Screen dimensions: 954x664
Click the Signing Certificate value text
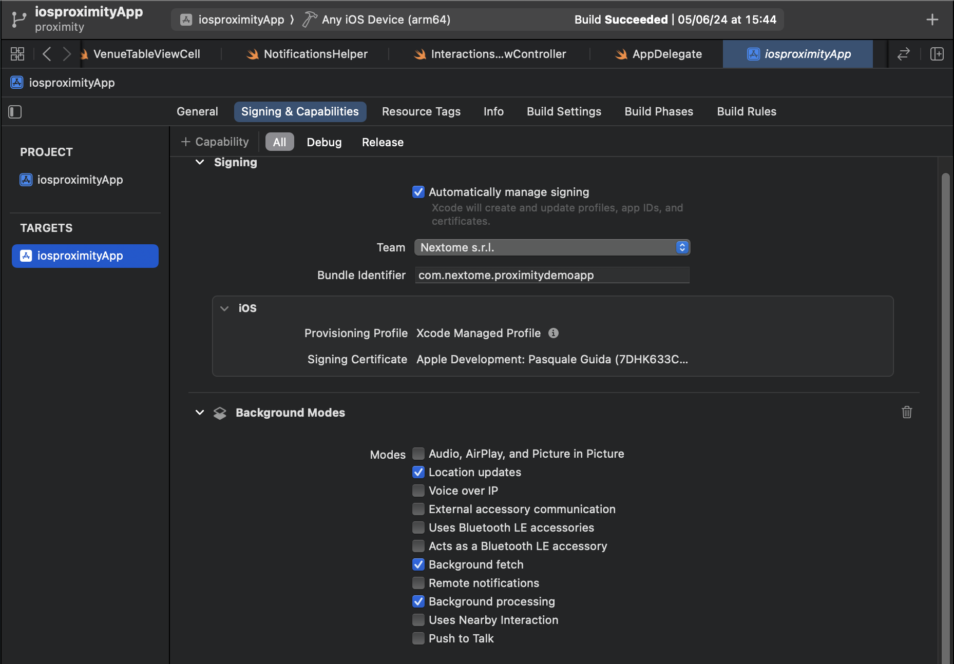(552, 359)
